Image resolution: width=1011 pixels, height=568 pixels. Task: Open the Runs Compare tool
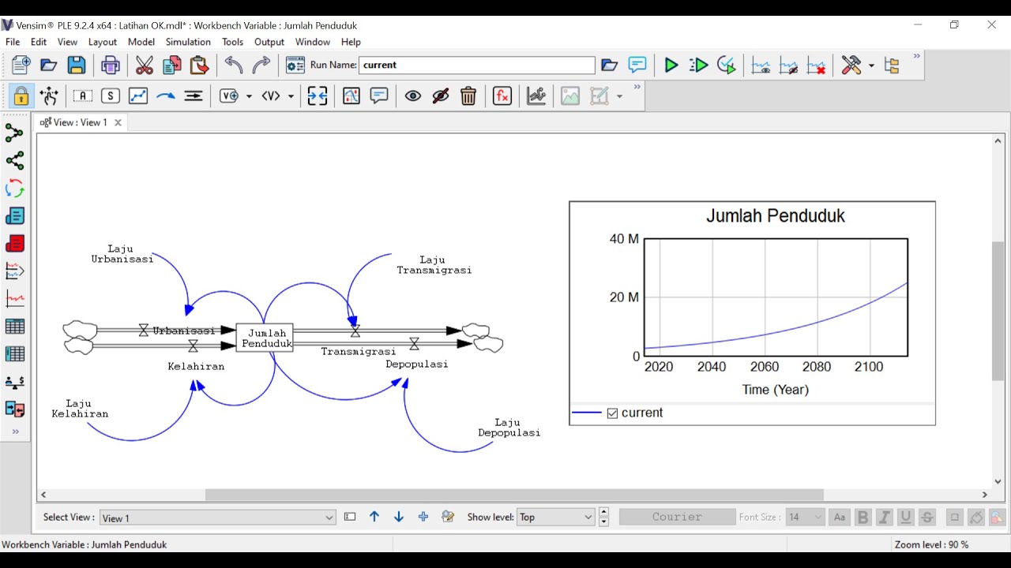(14, 409)
